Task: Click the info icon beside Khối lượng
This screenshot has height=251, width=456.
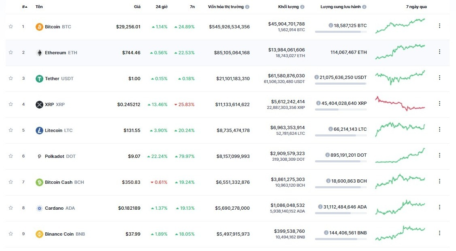Action: pyautogui.click(x=303, y=7)
